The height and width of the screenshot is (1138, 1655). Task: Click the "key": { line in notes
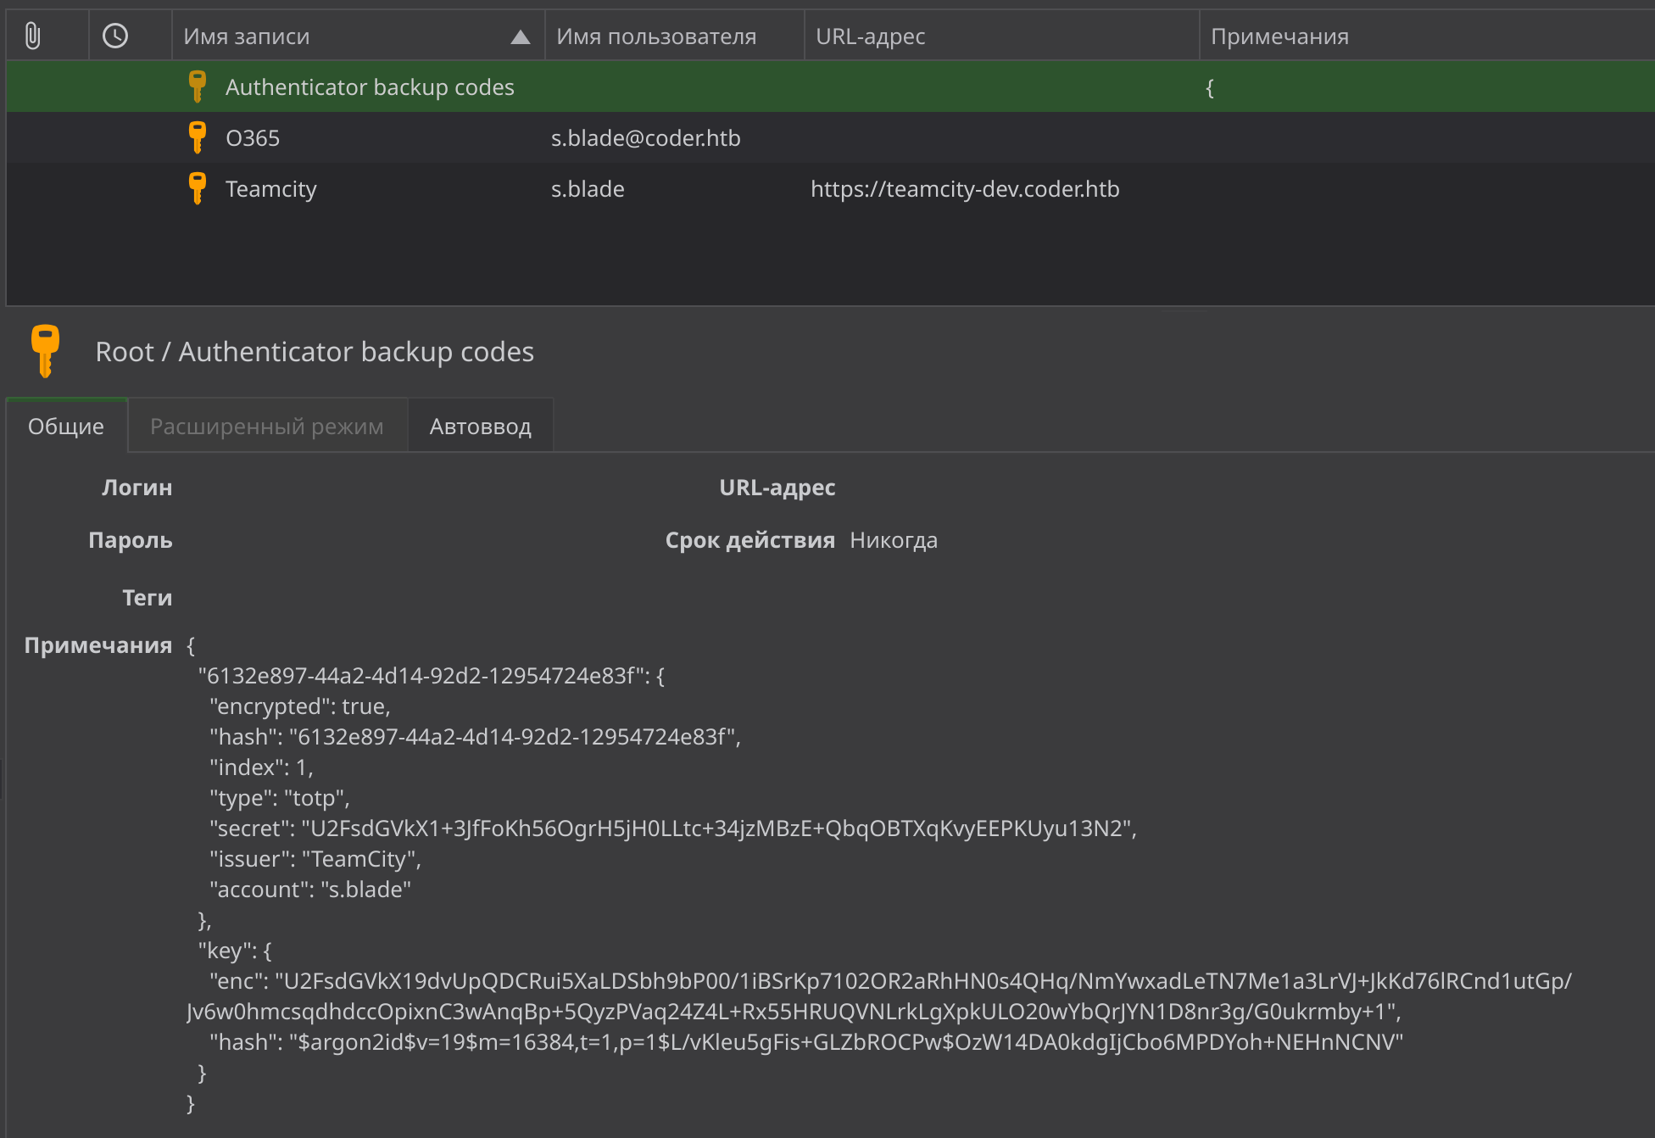(x=235, y=951)
